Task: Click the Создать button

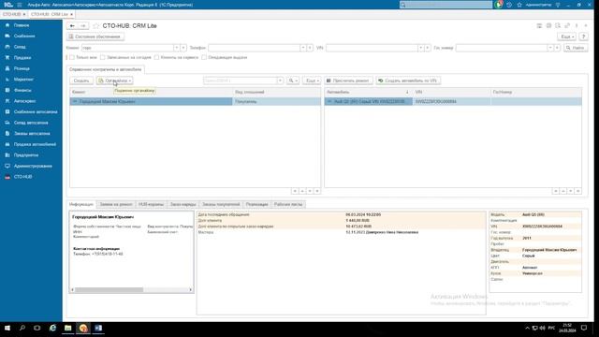Action: tap(81, 81)
